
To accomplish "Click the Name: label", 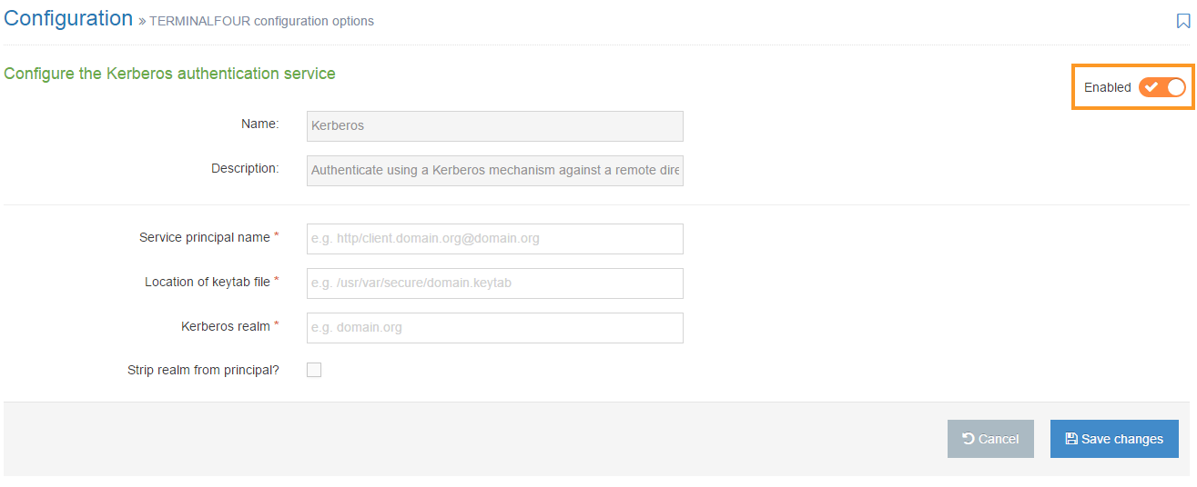I will click(259, 124).
